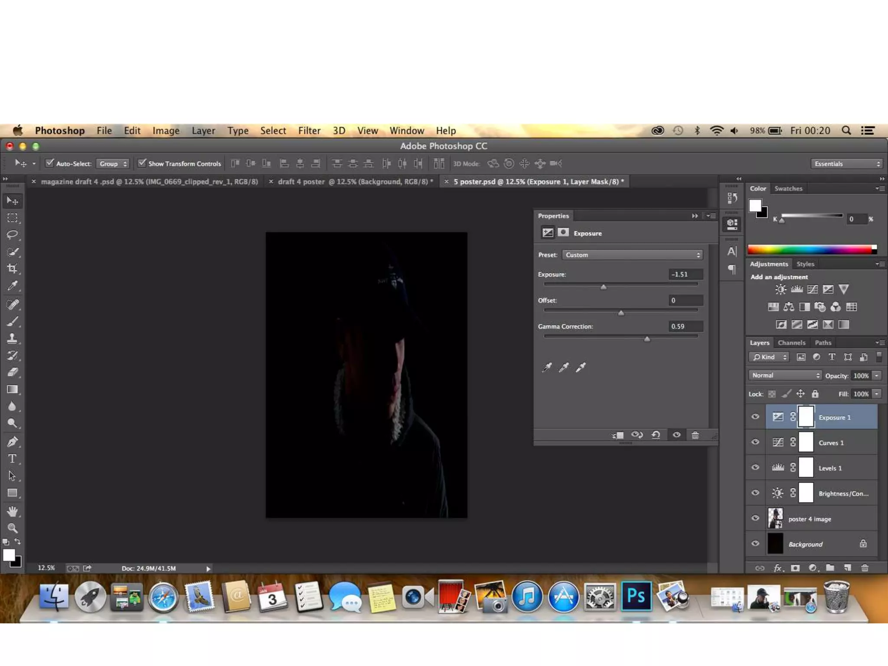This screenshot has width=888, height=666.
Task: Toggle visibility of poster 4 image layer
Action: pos(755,518)
